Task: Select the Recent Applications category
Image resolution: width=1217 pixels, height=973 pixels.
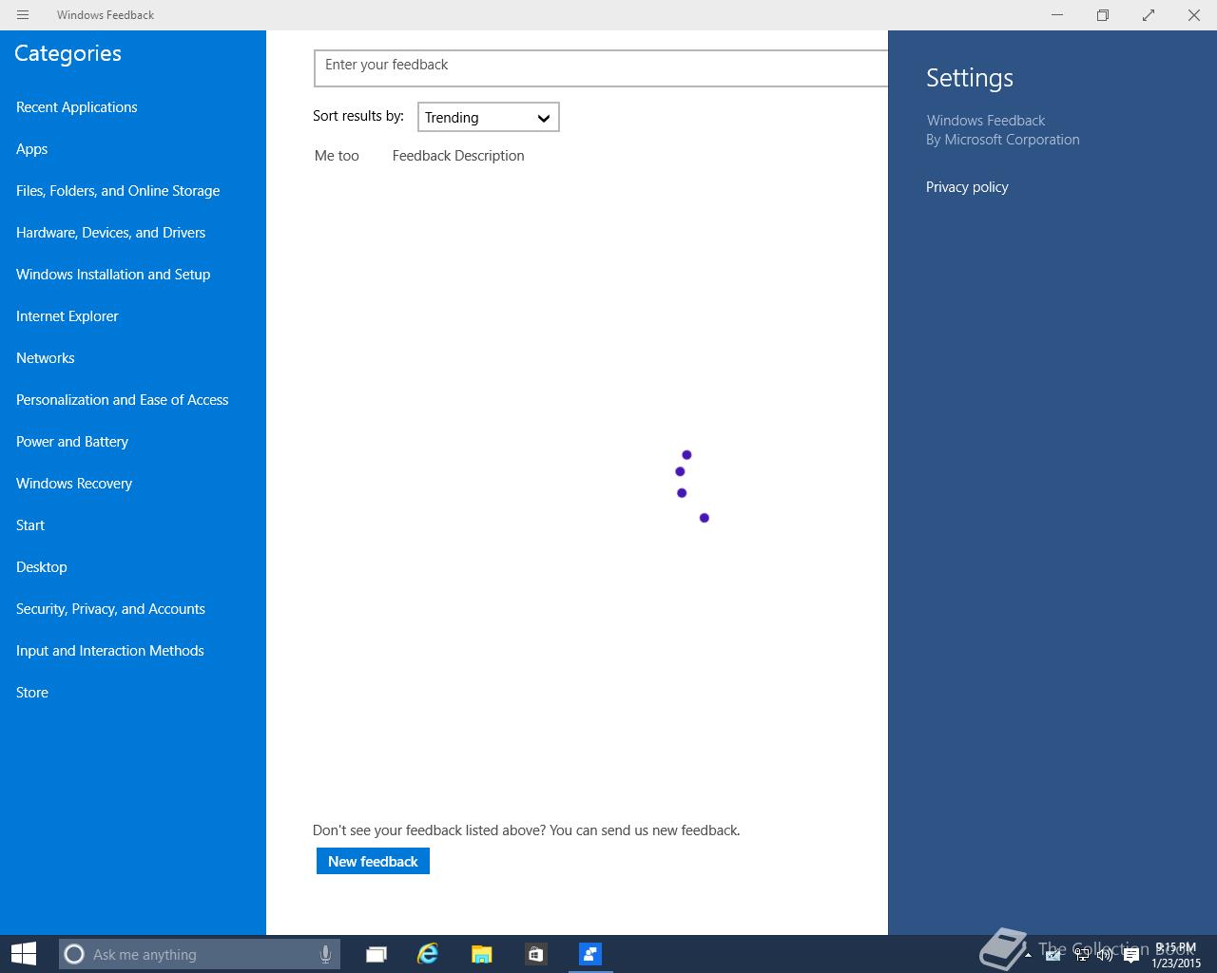Action: coord(77,107)
